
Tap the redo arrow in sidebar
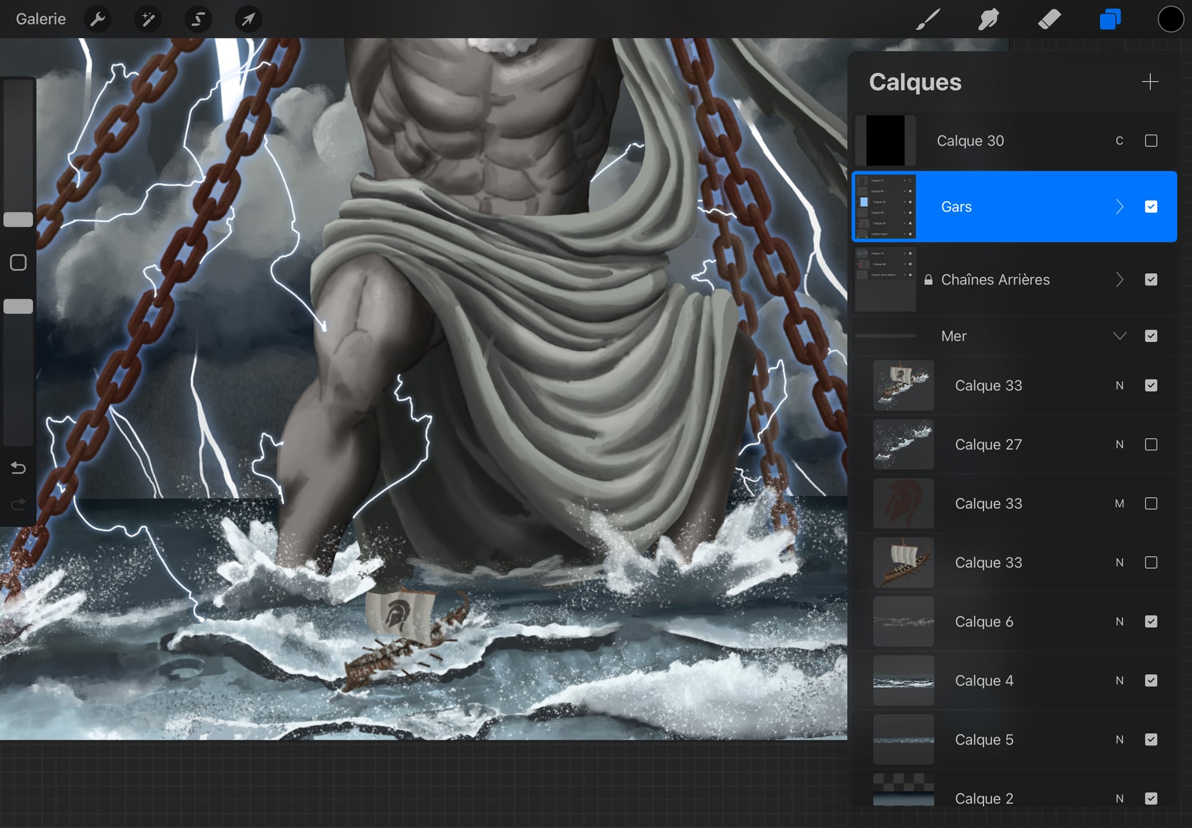click(18, 503)
